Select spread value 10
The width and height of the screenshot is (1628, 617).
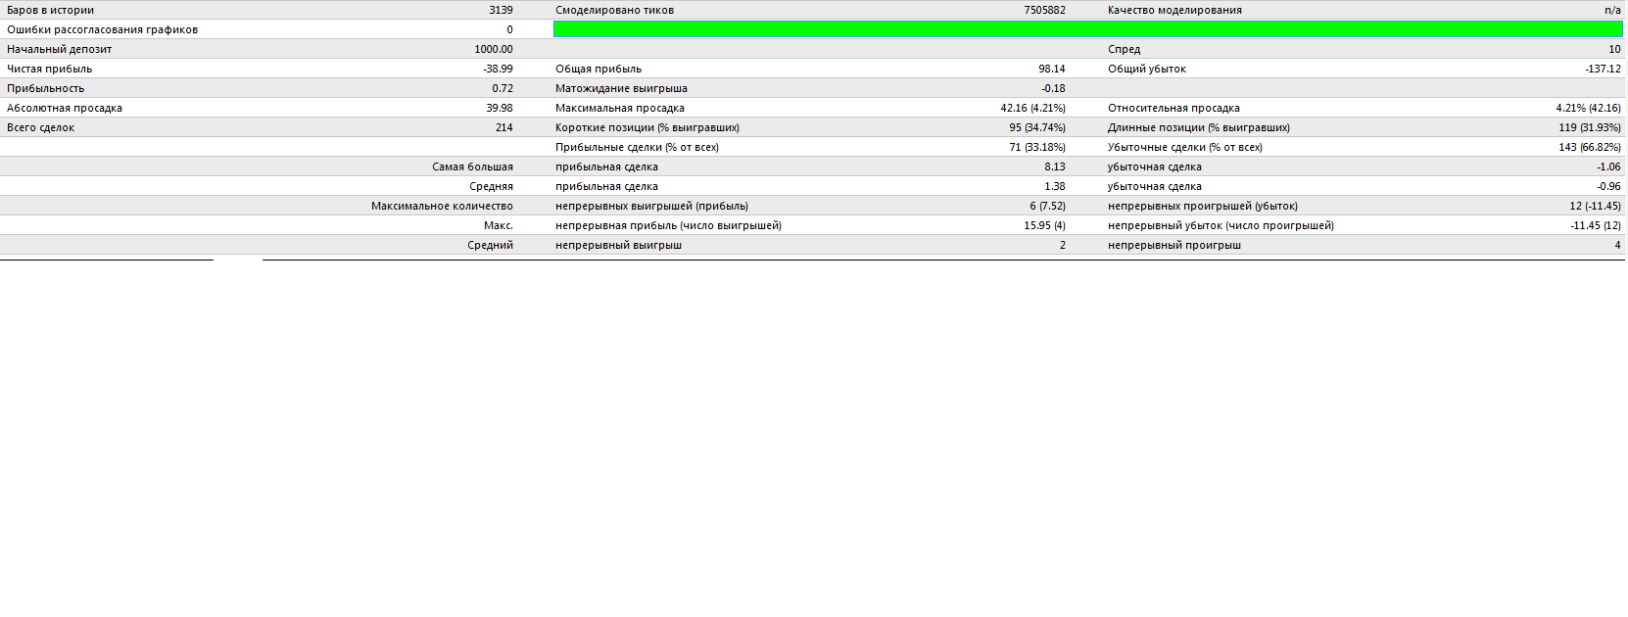click(1614, 49)
